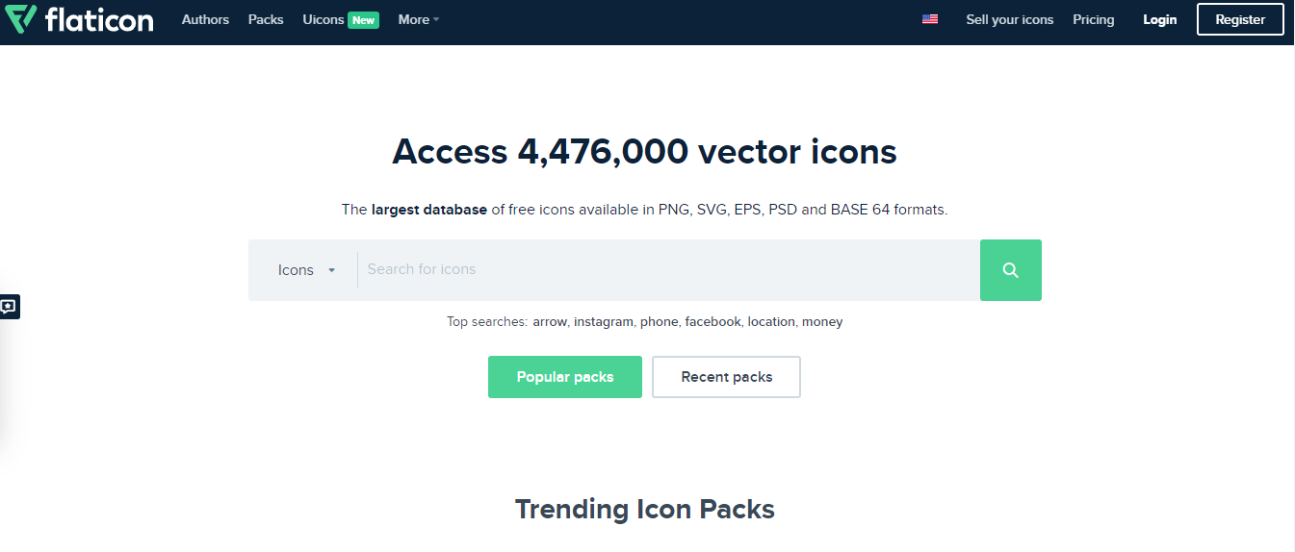Search top term facebook
Viewport: 1295px width, 552px height.
pos(713,322)
